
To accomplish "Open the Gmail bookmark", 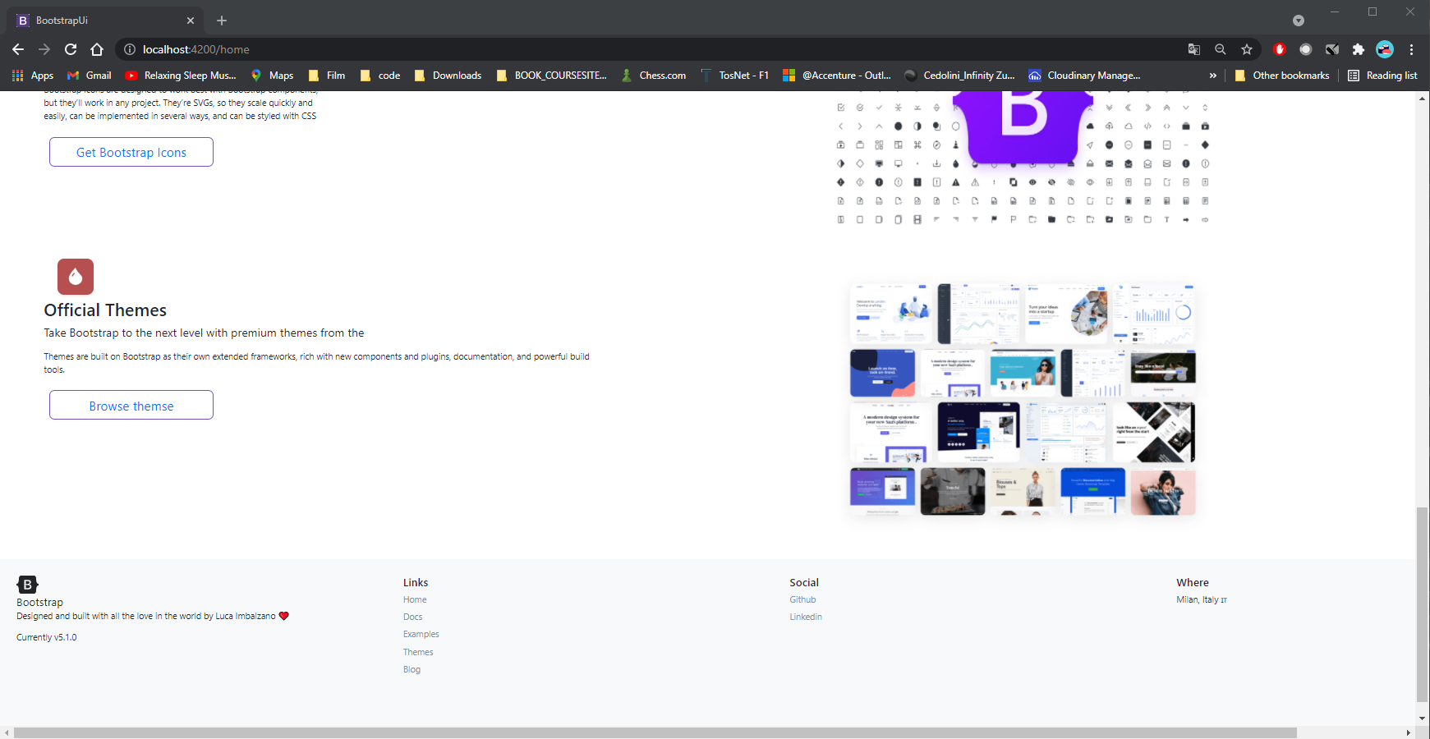I will tap(89, 76).
